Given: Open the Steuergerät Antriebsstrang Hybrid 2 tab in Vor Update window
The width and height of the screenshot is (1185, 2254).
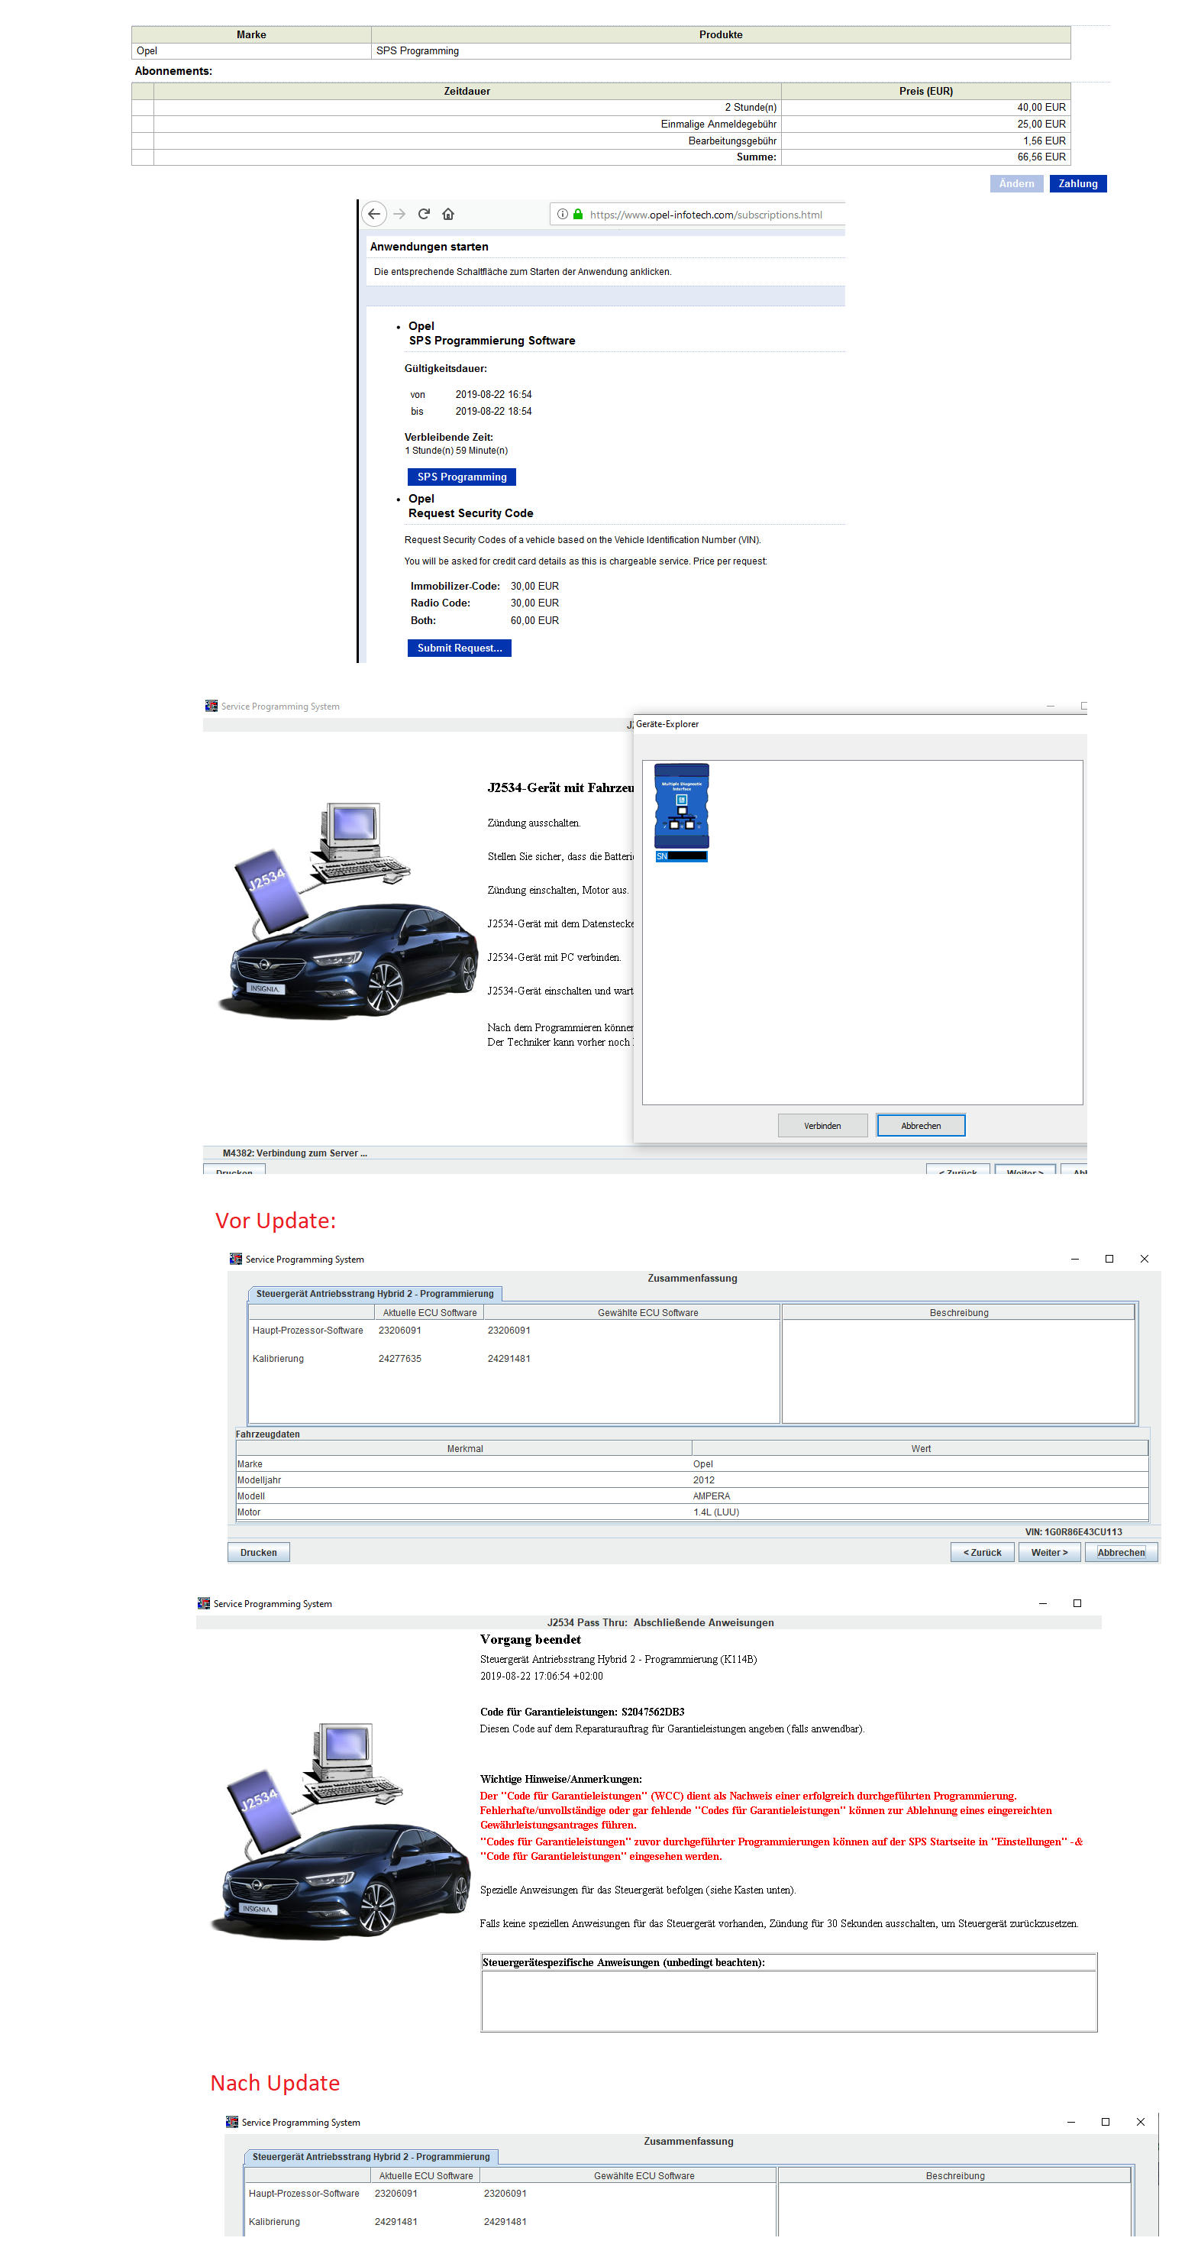Looking at the screenshot, I should [374, 1293].
